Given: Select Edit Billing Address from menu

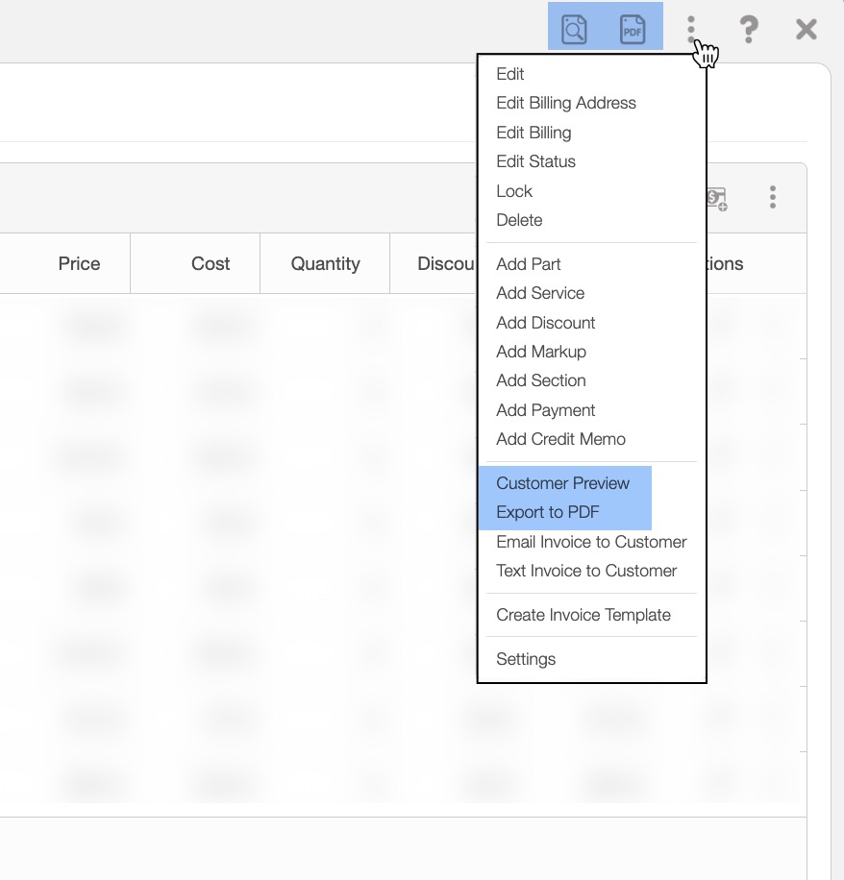Looking at the screenshot, I should pyautogui.click(x=566, y=103).
